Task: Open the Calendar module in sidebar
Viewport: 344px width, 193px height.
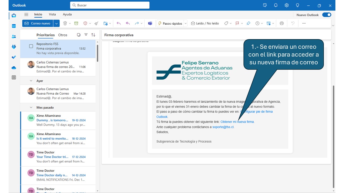Action: 14,26
